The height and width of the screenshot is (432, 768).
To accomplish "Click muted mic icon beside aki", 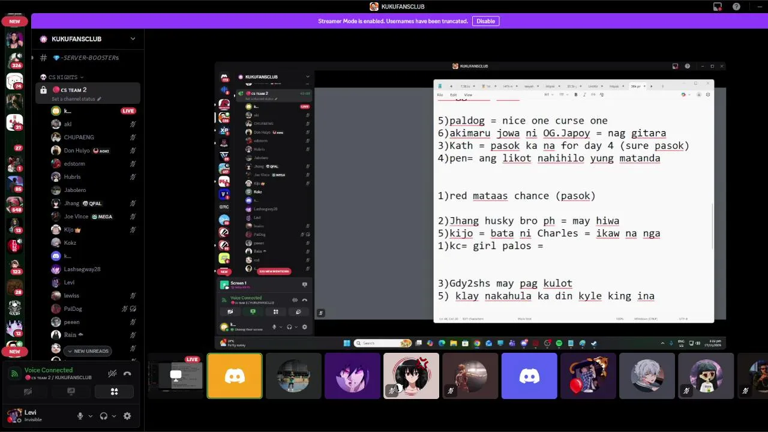I will coord(133,124).
